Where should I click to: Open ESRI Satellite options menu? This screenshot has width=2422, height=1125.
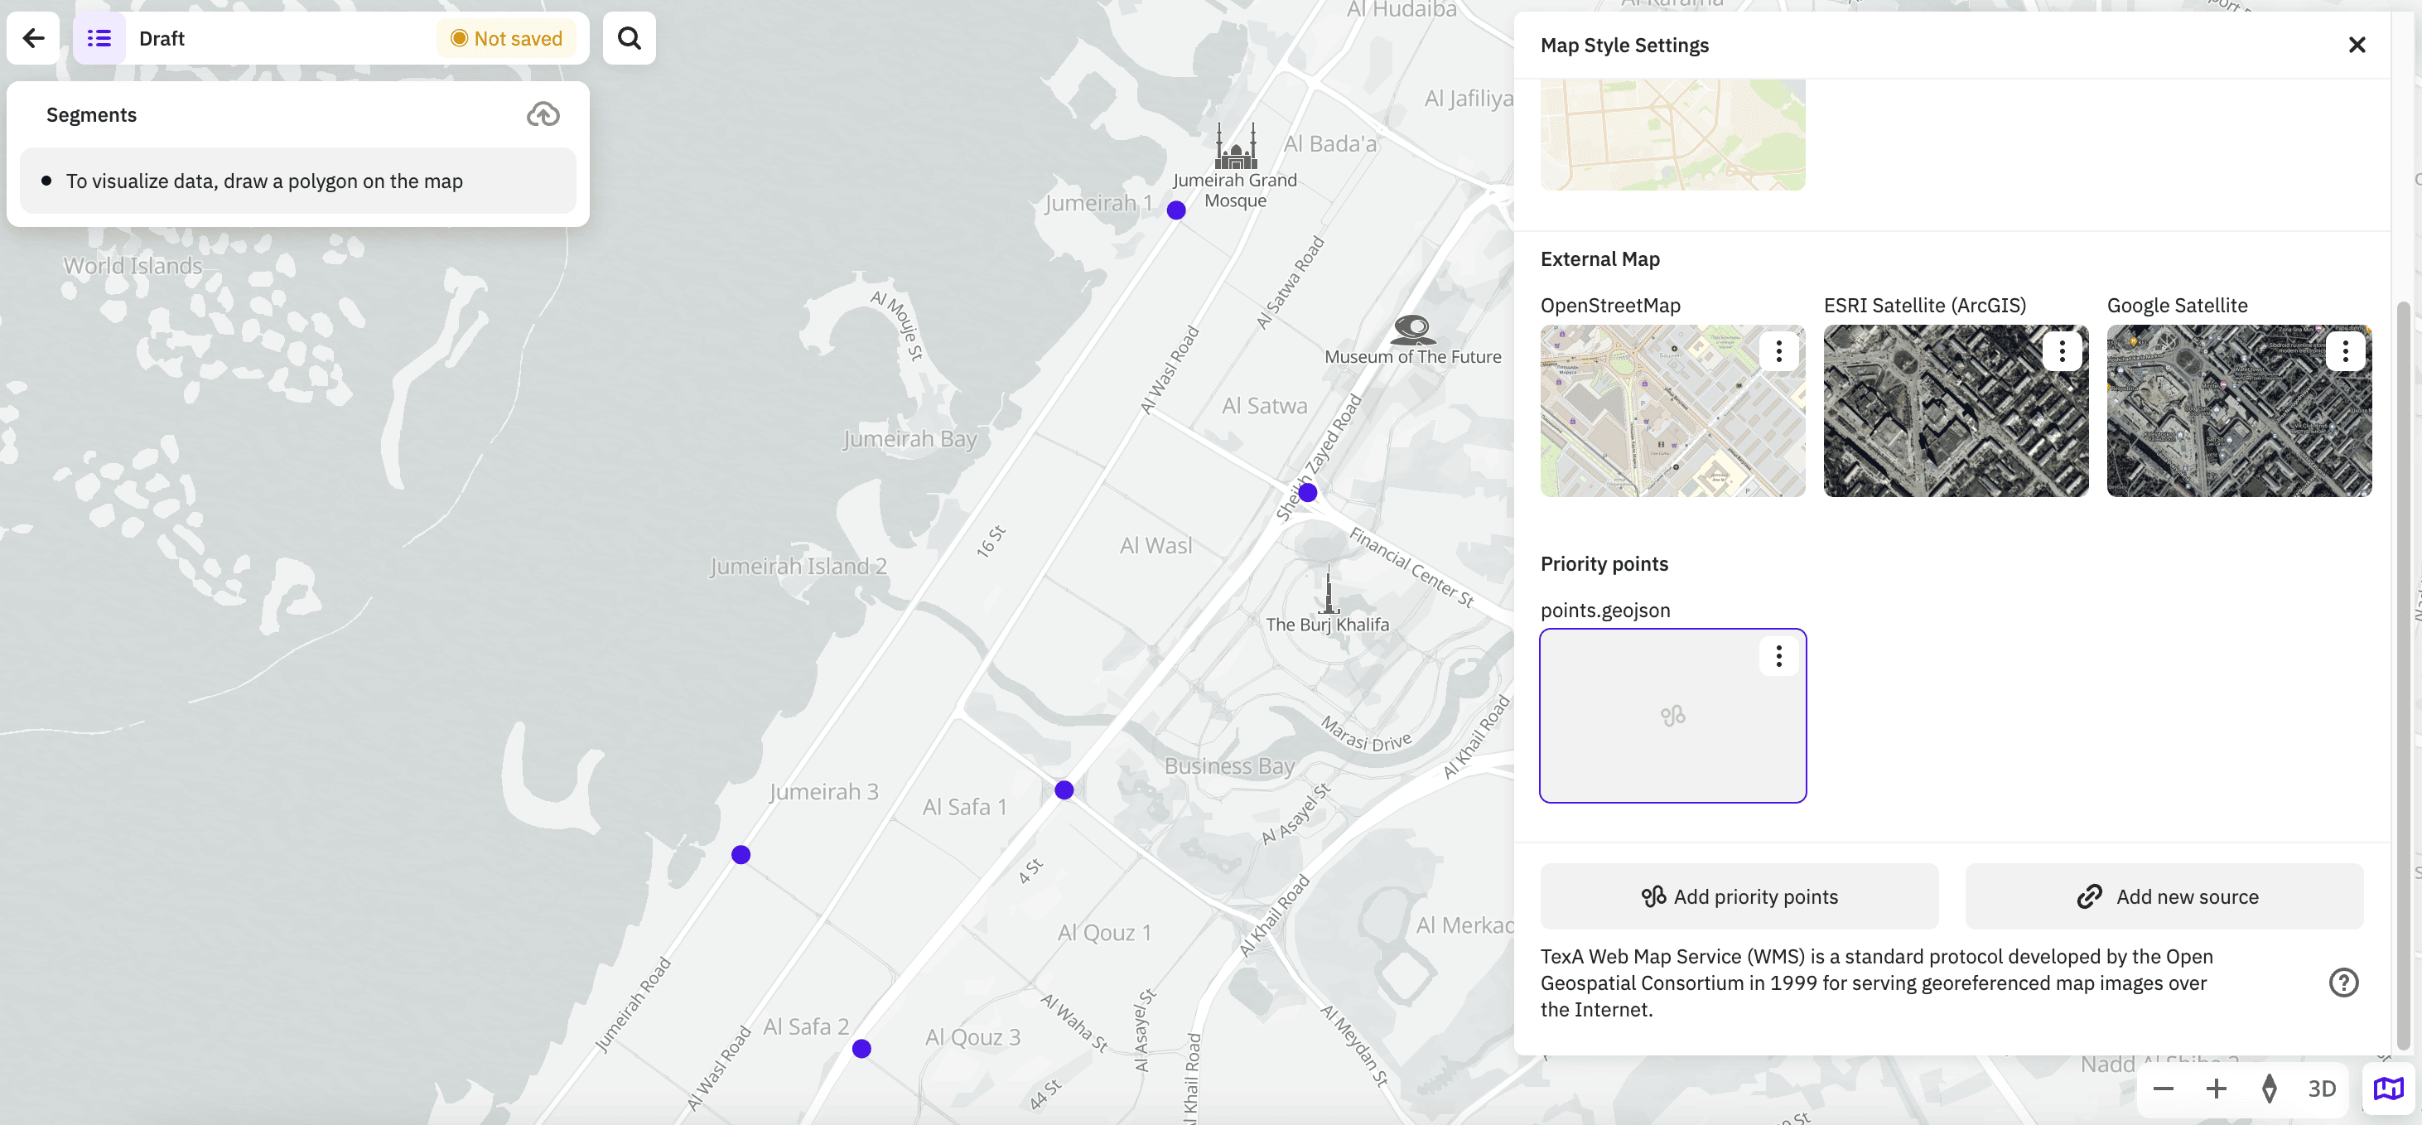(x=2061, y=352)
